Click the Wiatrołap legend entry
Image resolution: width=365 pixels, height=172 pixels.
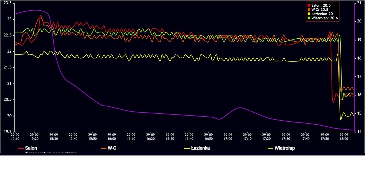click(x=285, y=148)
